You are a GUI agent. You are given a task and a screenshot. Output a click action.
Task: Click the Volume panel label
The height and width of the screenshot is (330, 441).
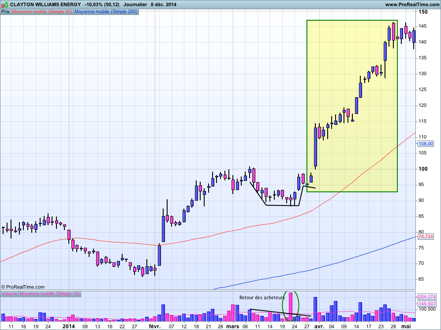click(9, 294)
